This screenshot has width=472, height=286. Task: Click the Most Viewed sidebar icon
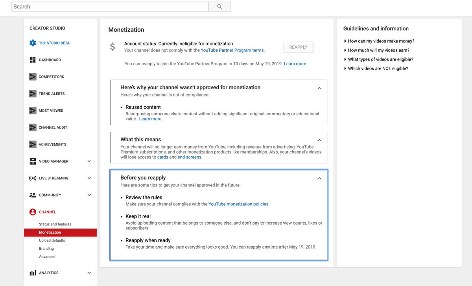(33, 111)
